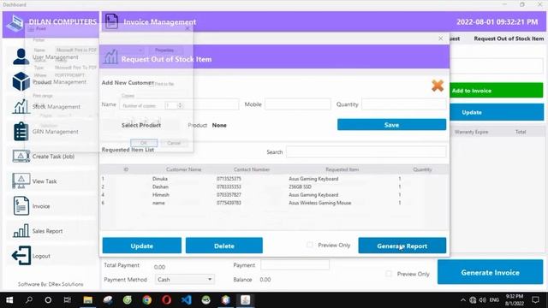Open User Management from the sidebar
This screenshot has height=308, width=548.
(51, 57)
